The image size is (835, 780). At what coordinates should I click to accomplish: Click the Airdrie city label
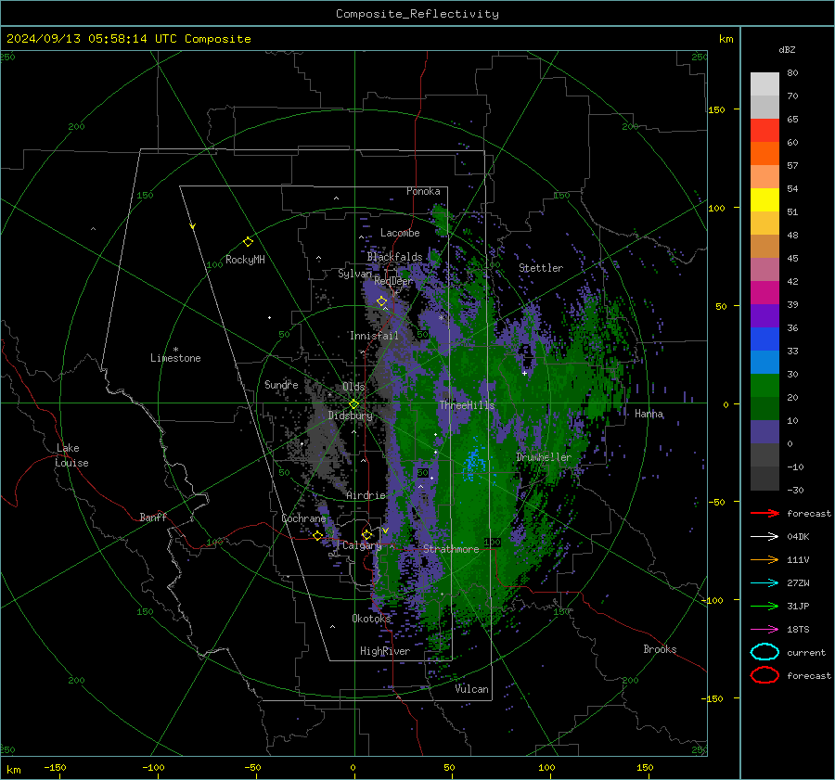(366, 495)
